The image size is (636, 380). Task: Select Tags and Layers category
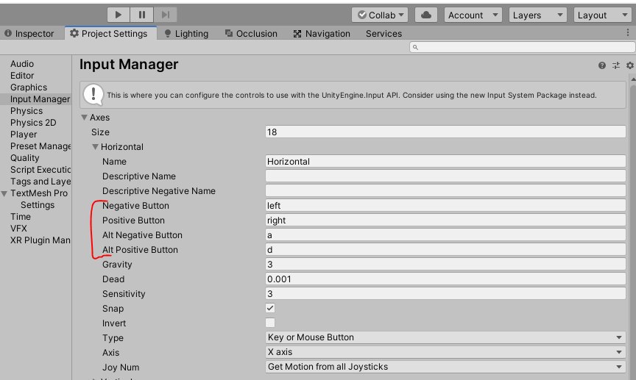click(40, 182)
